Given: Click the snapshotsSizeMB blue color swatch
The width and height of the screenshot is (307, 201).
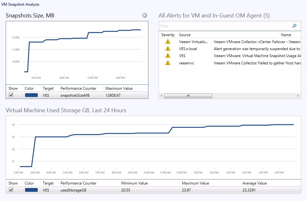Looking at the screenshot, I should click(x=31, y=95).
